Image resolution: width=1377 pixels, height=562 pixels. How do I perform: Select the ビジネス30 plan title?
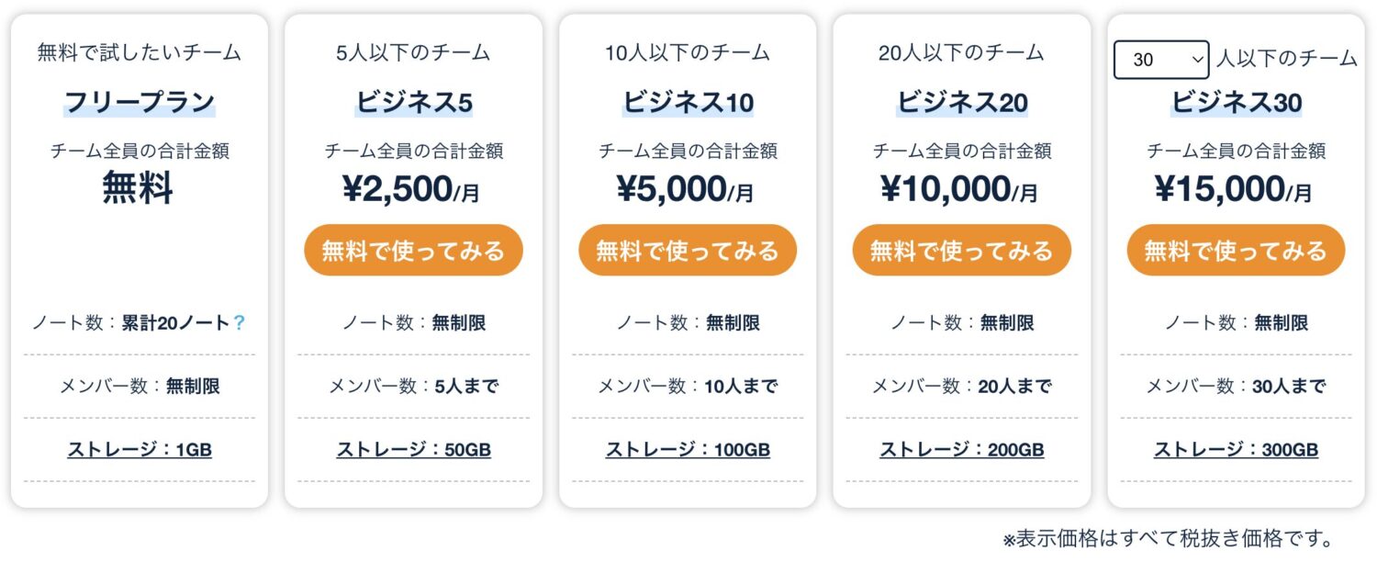coord(1237,104)
